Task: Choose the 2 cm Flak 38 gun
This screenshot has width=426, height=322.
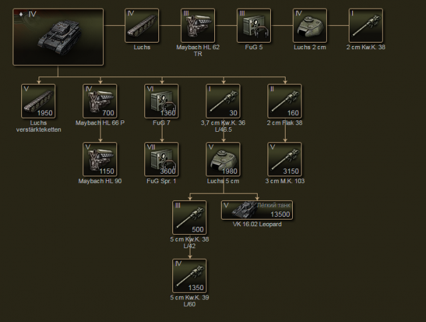Action: (284, 101)
